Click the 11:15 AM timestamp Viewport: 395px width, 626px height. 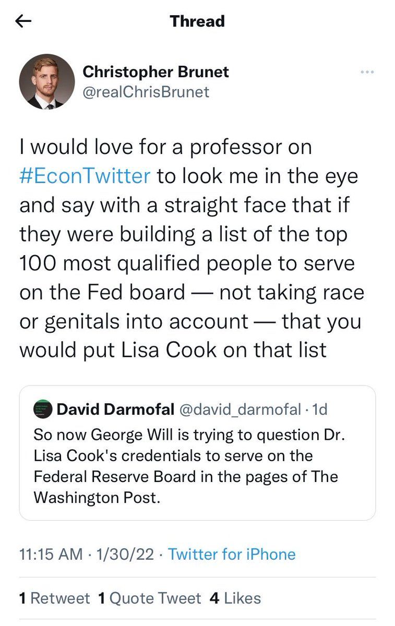point(52,554)
